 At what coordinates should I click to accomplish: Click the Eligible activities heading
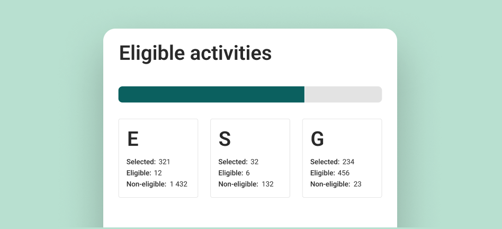[195, 54]
